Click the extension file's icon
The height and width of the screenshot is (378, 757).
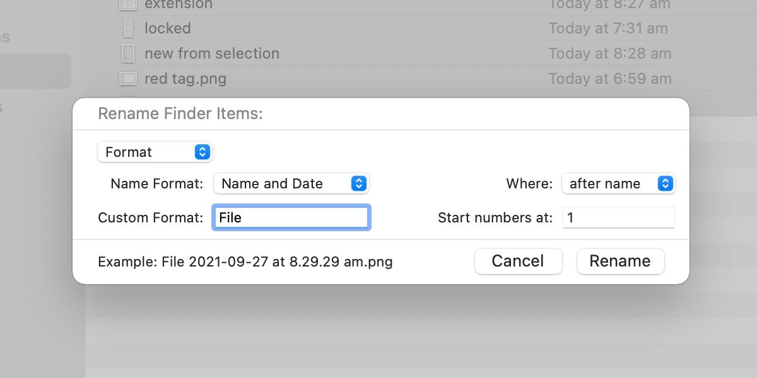[x=128, y=5]
